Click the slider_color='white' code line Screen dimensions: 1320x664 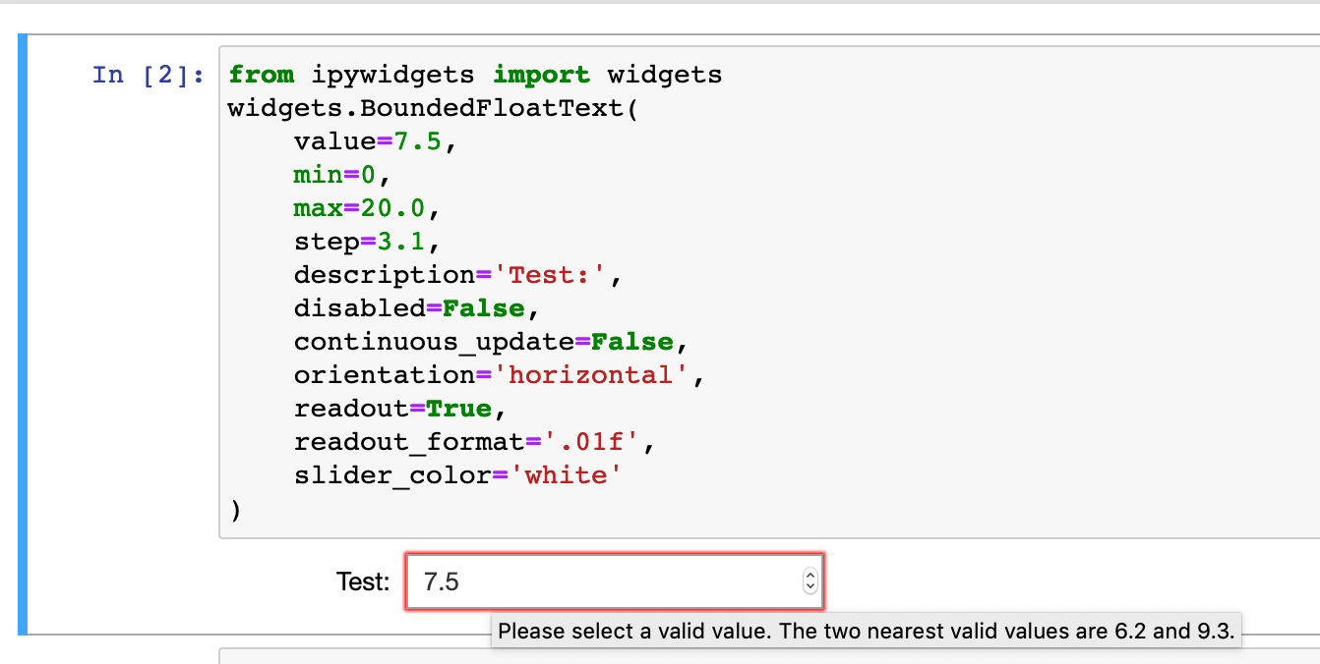[458, 475]
